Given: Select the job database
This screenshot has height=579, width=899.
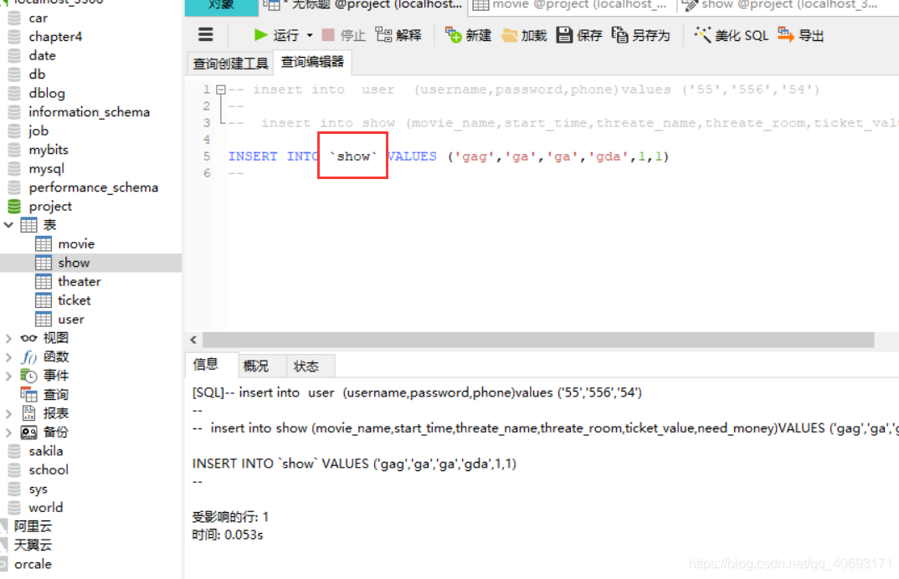Looking at the screenshot, I should click(39, 131).
